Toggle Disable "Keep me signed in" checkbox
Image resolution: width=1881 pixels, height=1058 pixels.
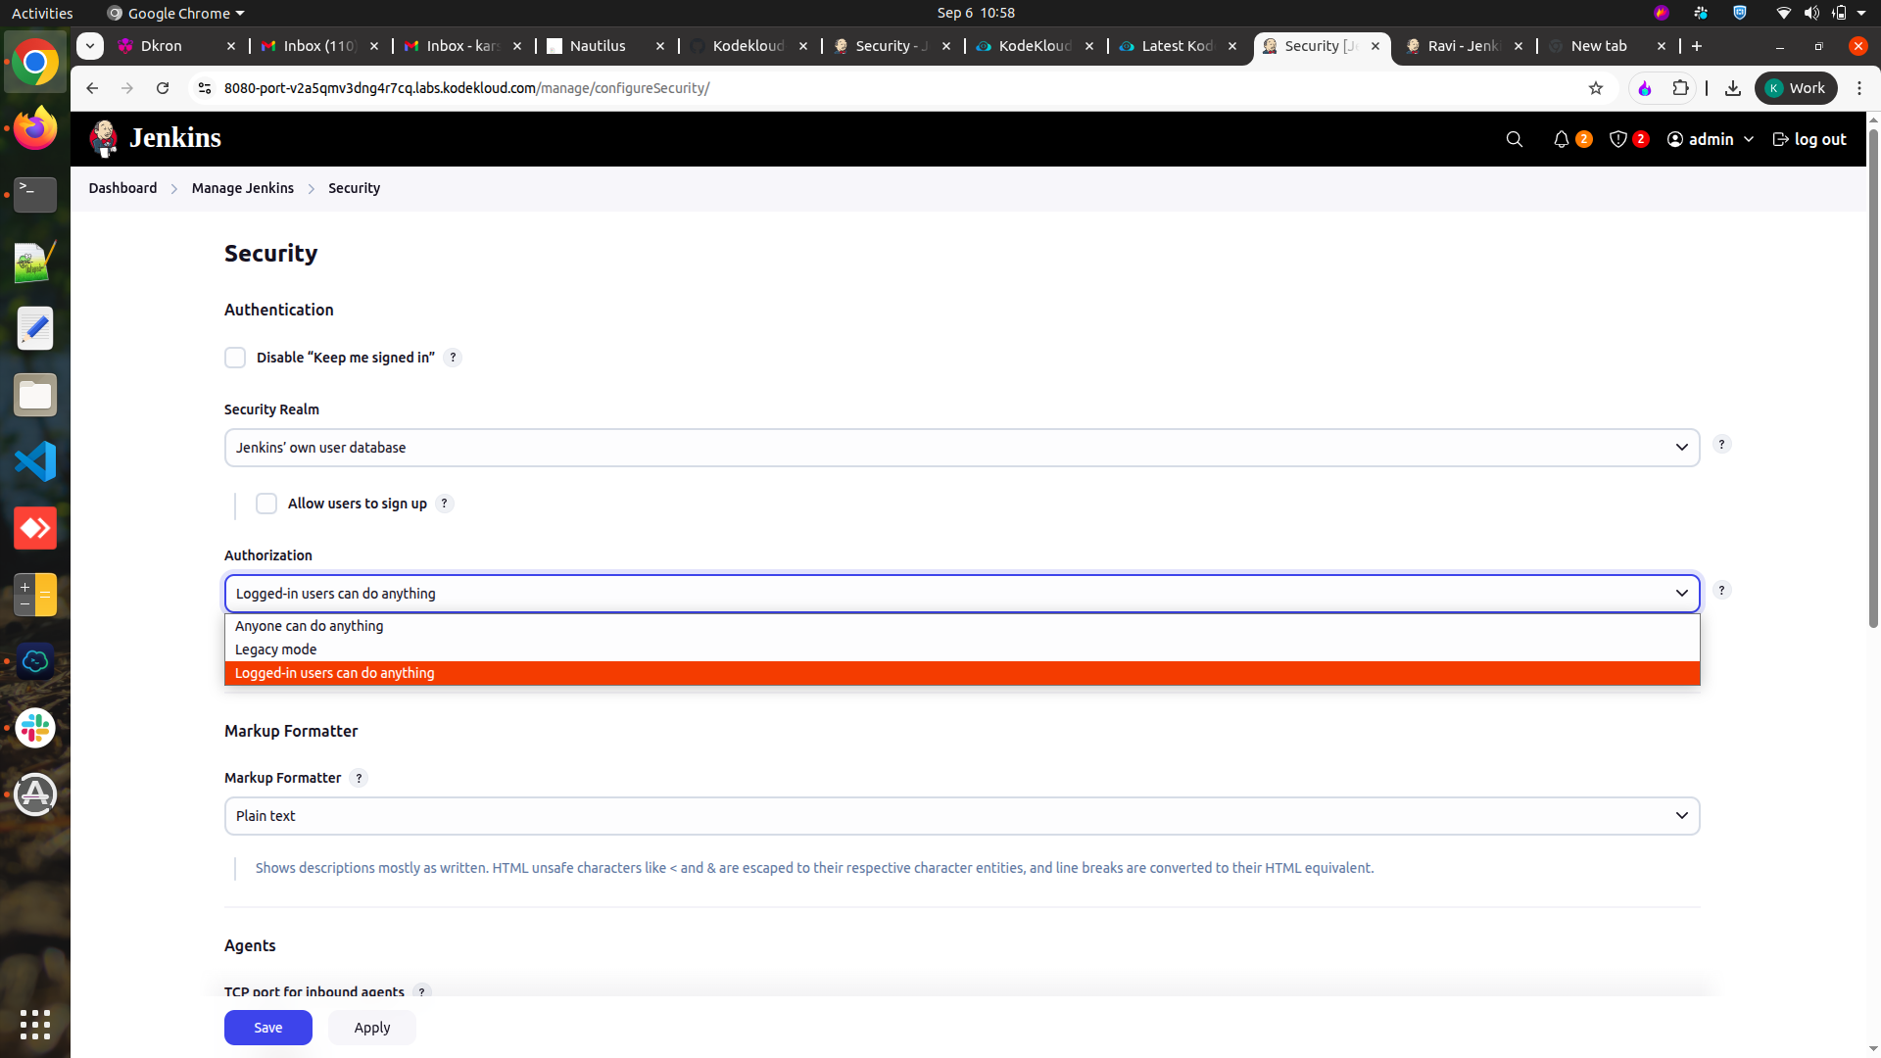235,358
